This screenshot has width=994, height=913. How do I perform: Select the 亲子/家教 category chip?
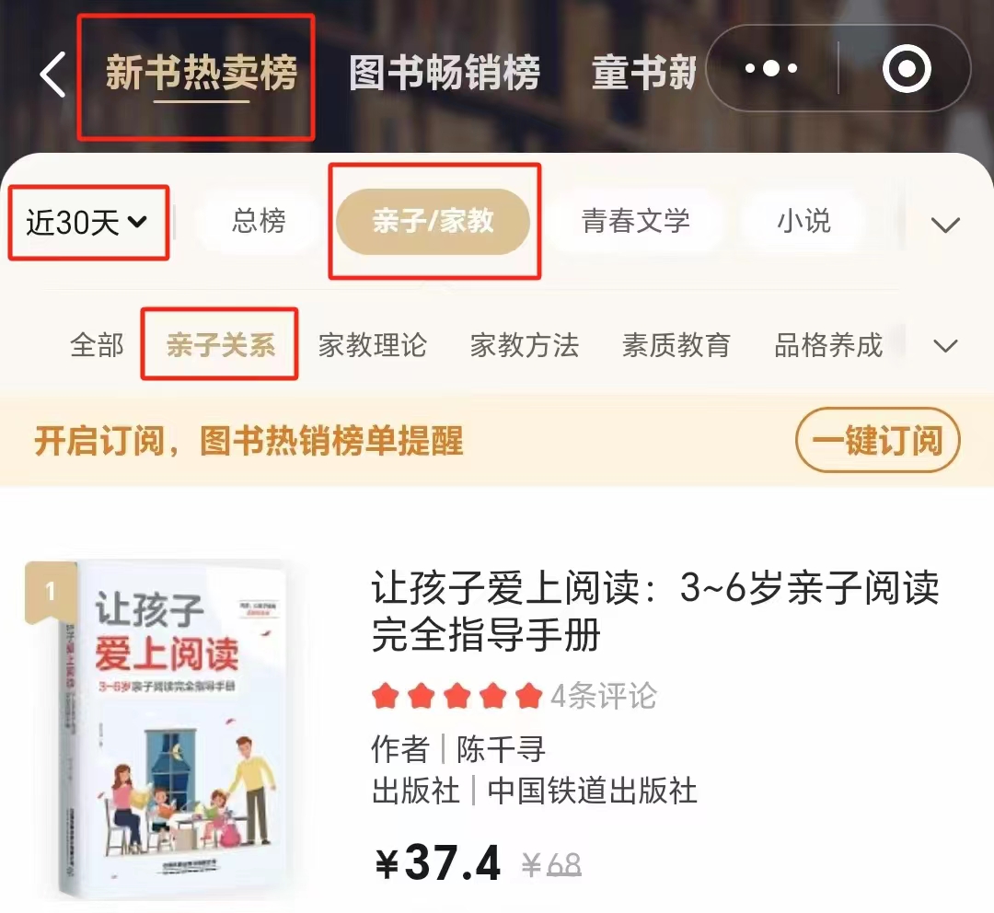point(433,221)
